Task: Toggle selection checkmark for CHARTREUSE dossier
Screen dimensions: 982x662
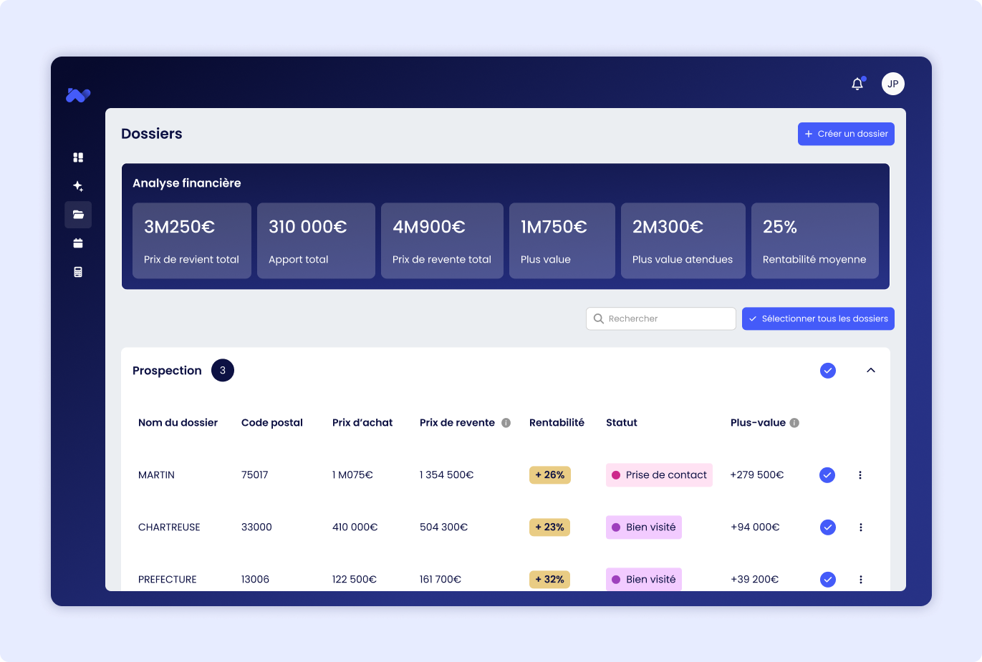Action: (x=827, y=527)
